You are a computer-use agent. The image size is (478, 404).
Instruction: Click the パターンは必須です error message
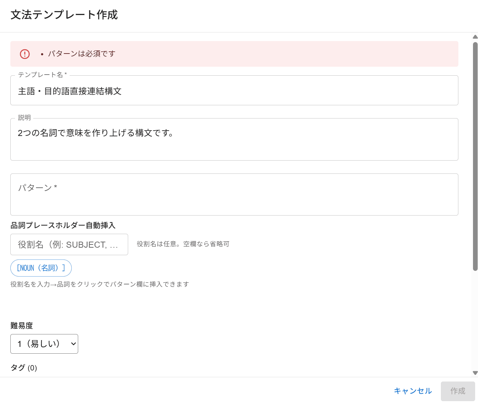click(82, 54)
